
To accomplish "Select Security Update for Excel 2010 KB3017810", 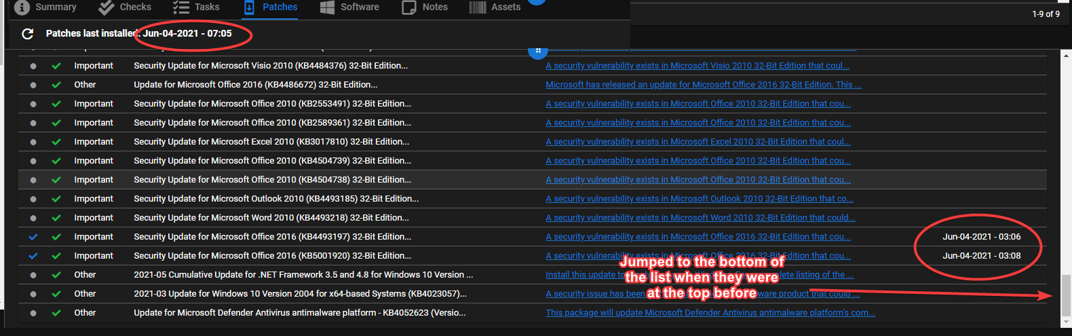I will tap(271, 142).
